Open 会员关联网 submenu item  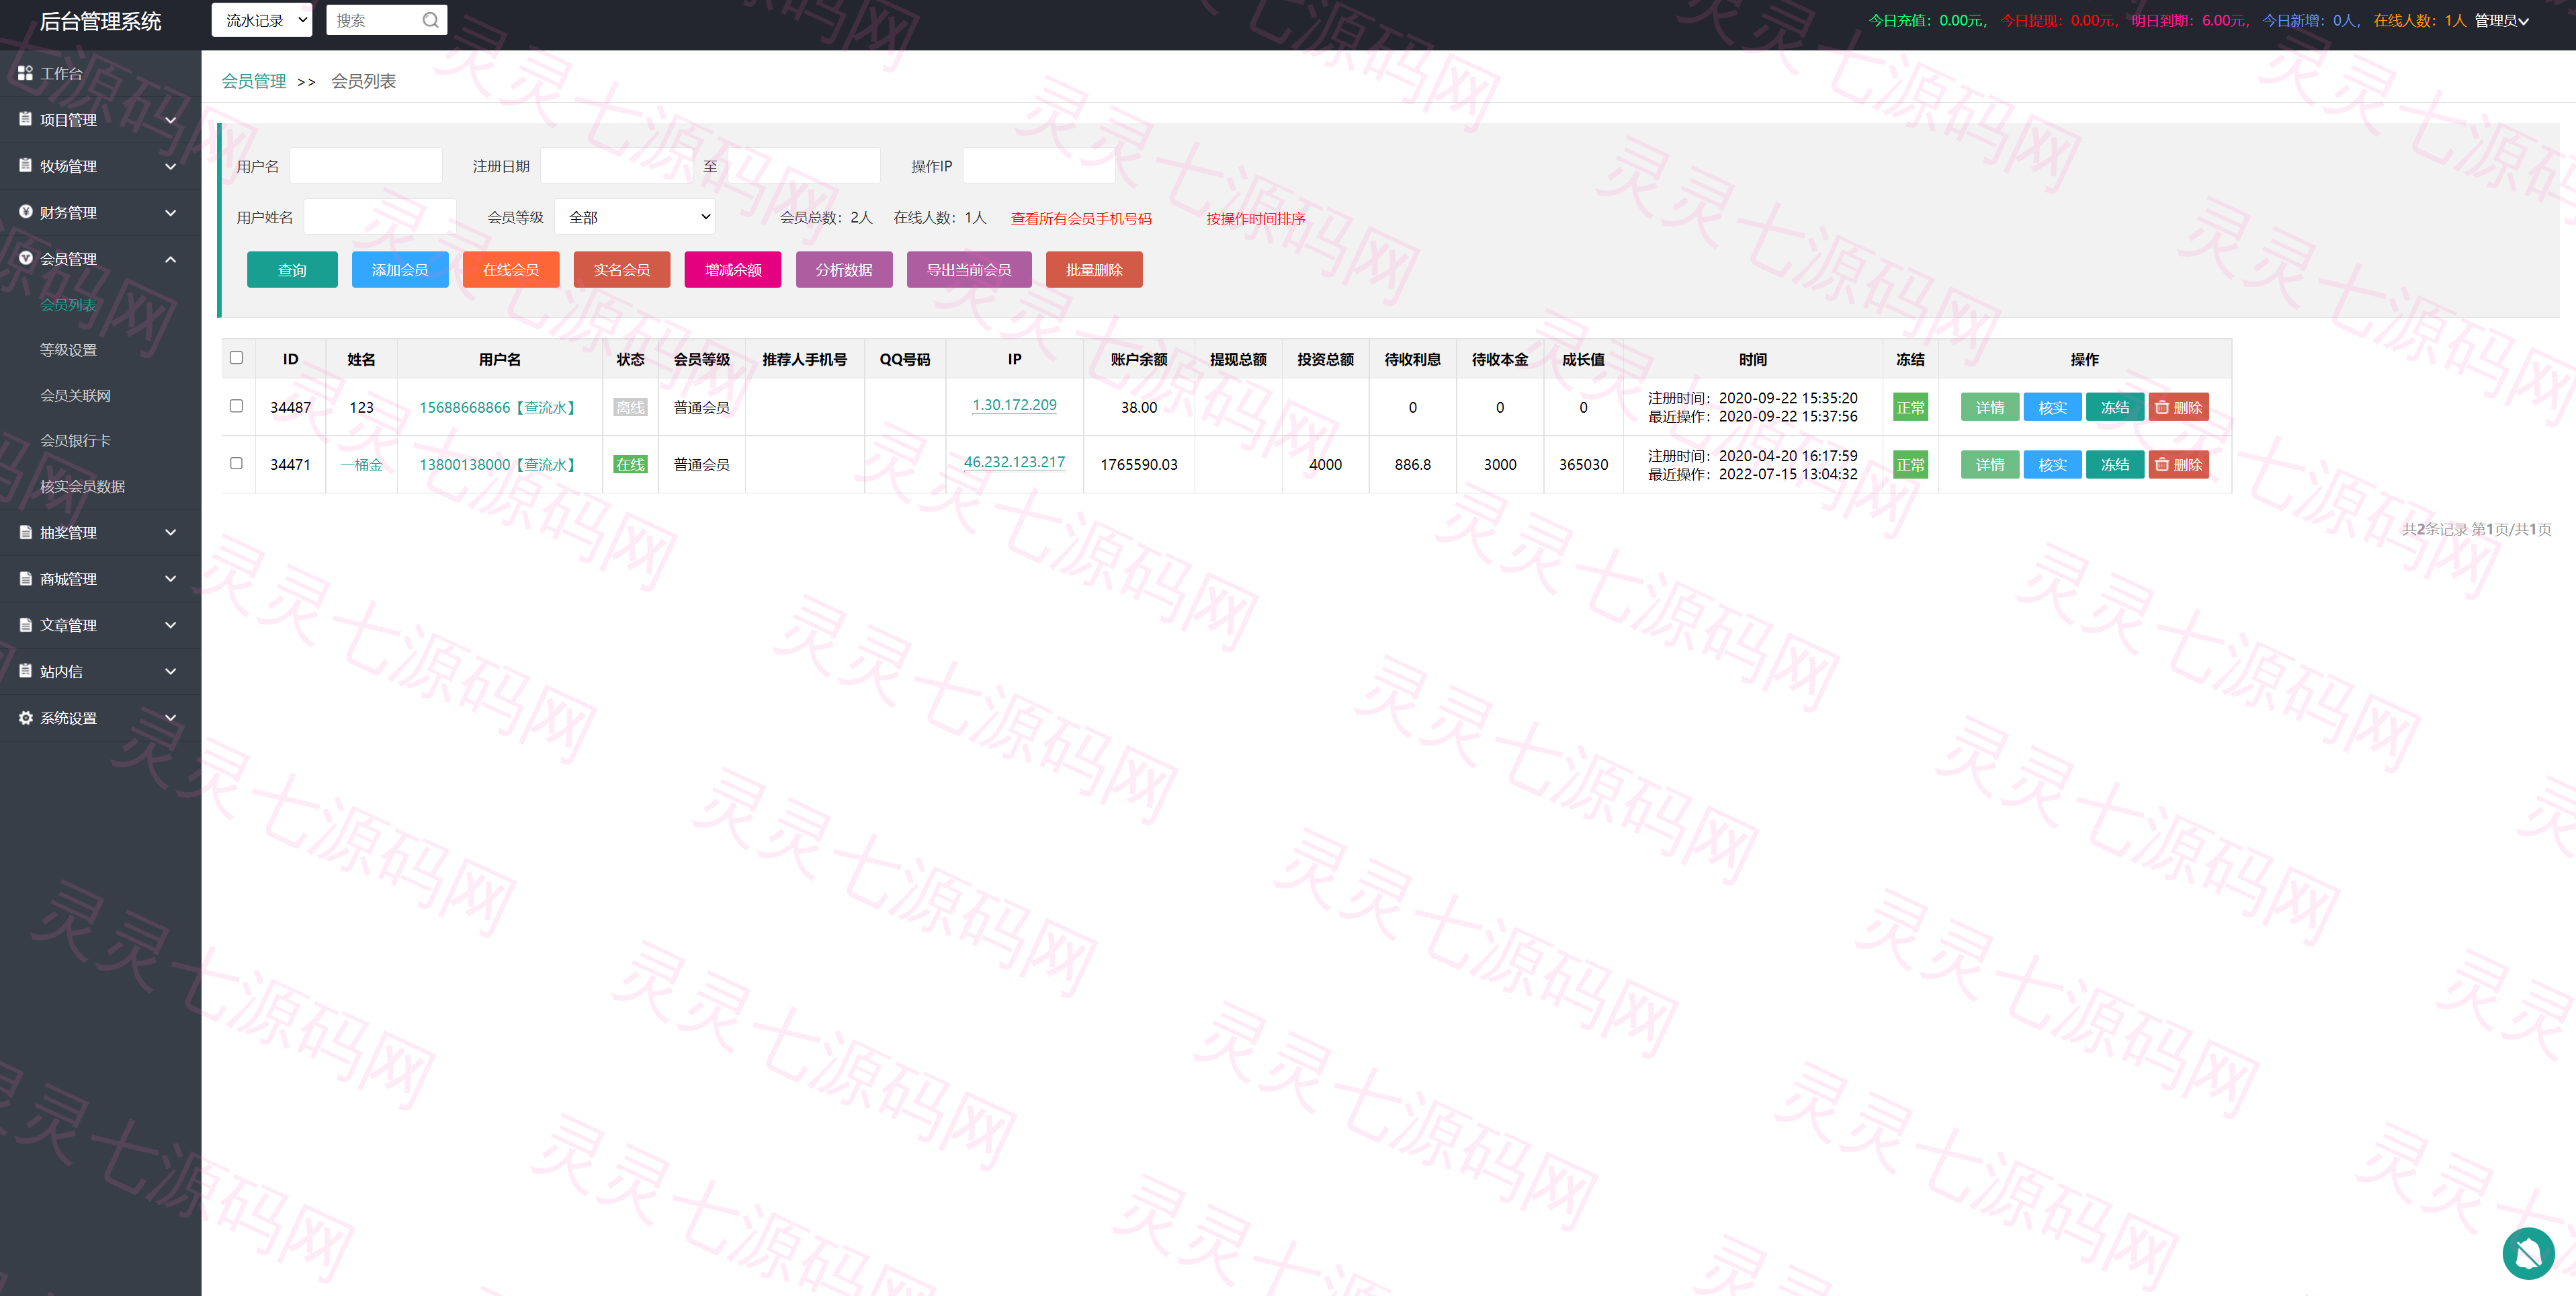tap(75, 395)
